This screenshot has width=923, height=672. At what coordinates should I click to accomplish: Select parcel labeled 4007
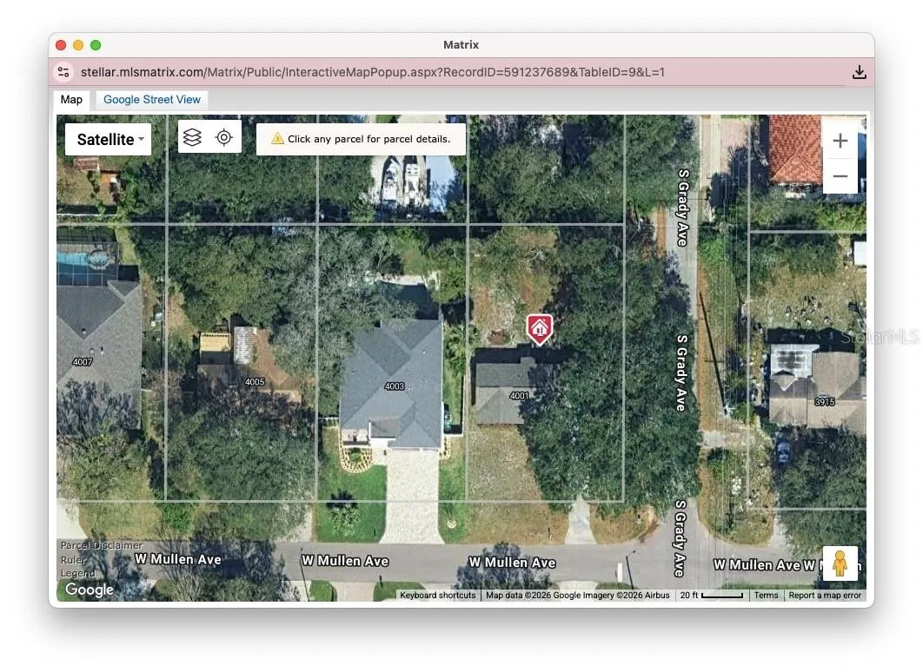click(83, 361)
